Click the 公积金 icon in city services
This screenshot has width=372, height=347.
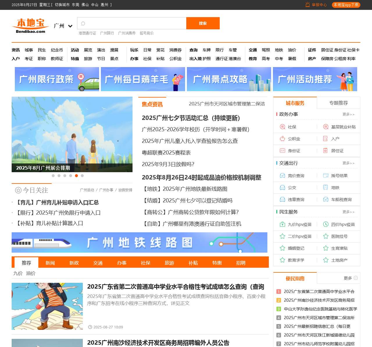click(x=282, y=139)
